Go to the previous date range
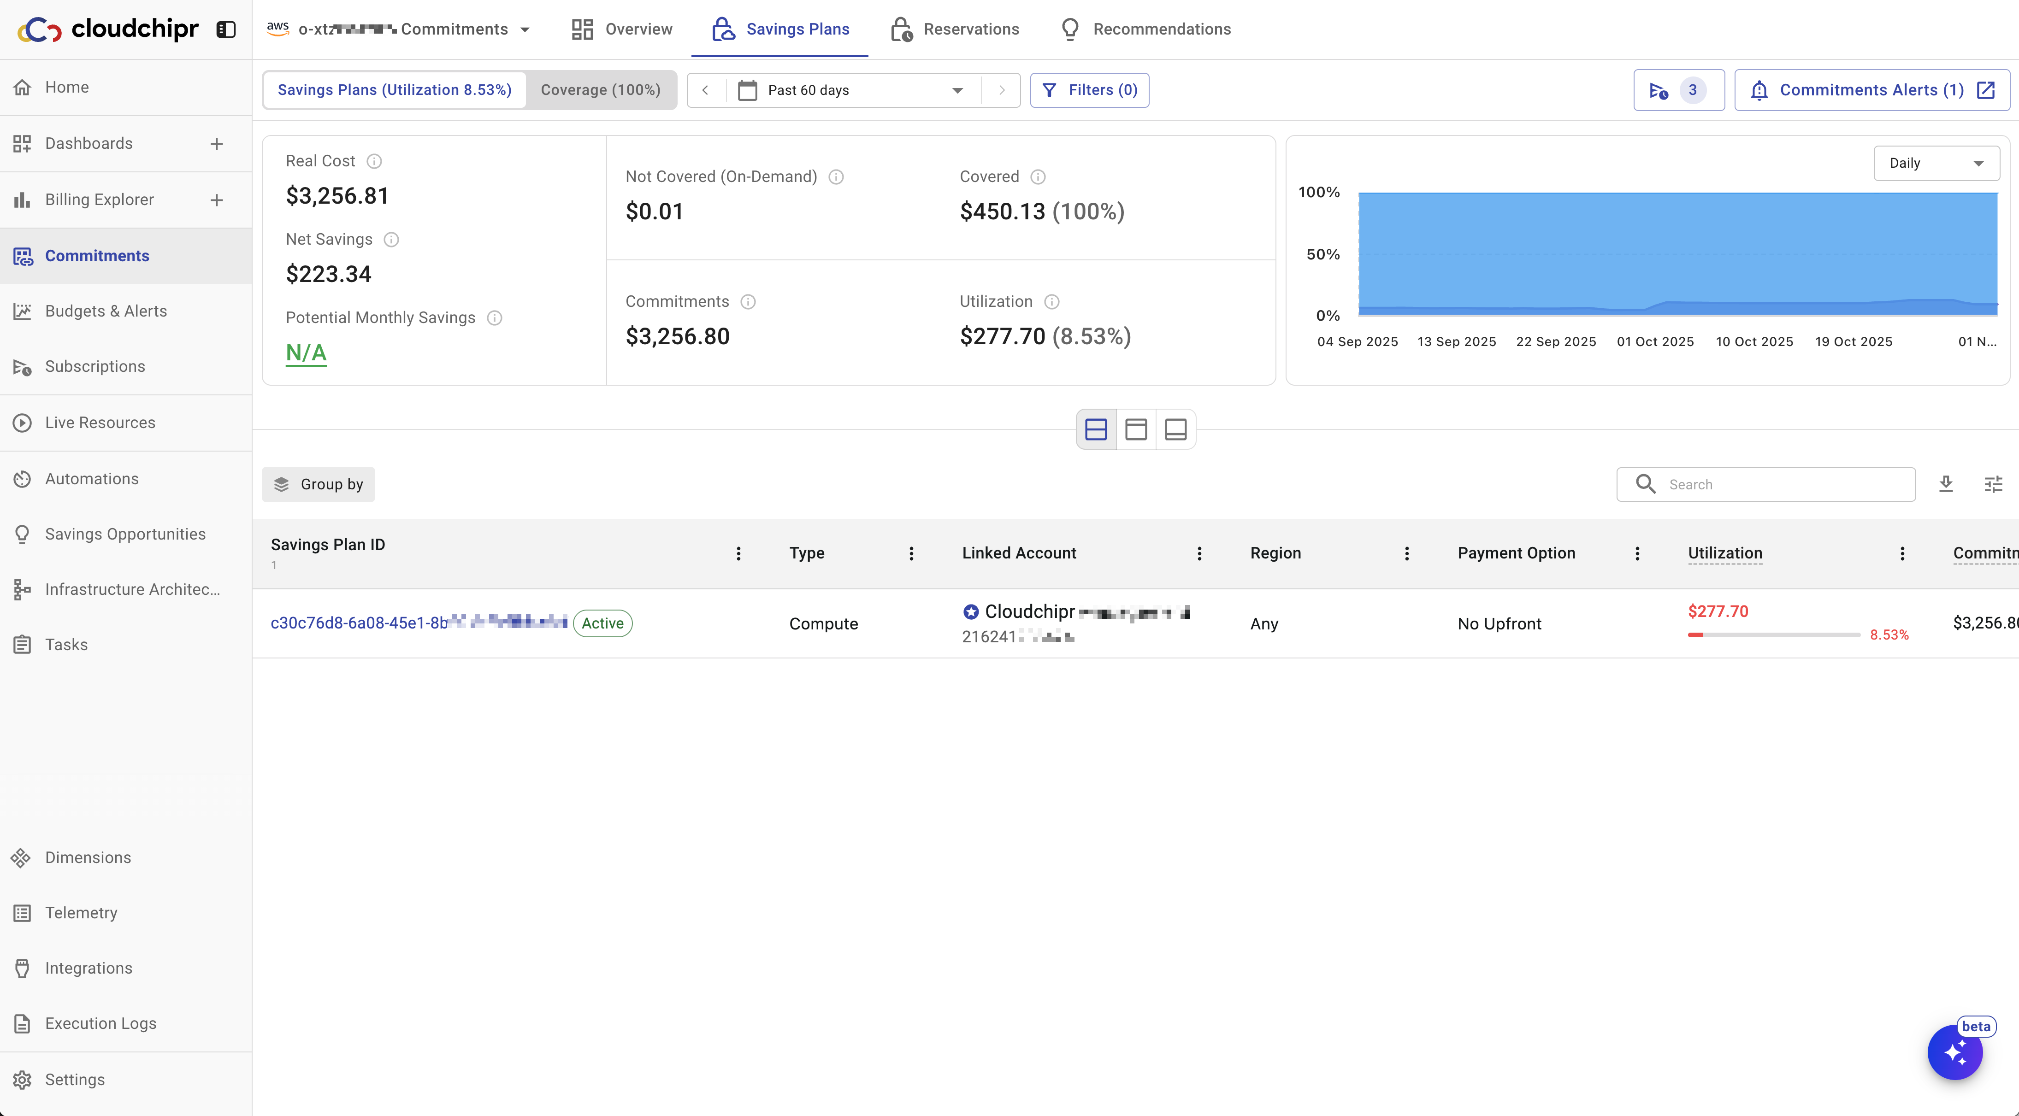This screenshot has width=2019, height=1116. (705, 90)
